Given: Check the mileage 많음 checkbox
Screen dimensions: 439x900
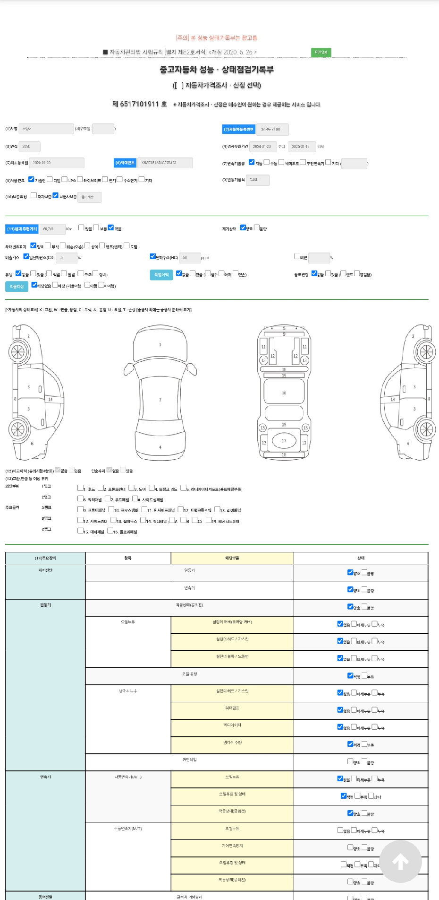Looking at the screenshot, I should pos(81,227).
